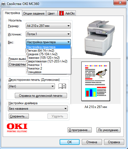The image size is (128, 149).
Task: Open the Опции задания tab
Action: 34,13
